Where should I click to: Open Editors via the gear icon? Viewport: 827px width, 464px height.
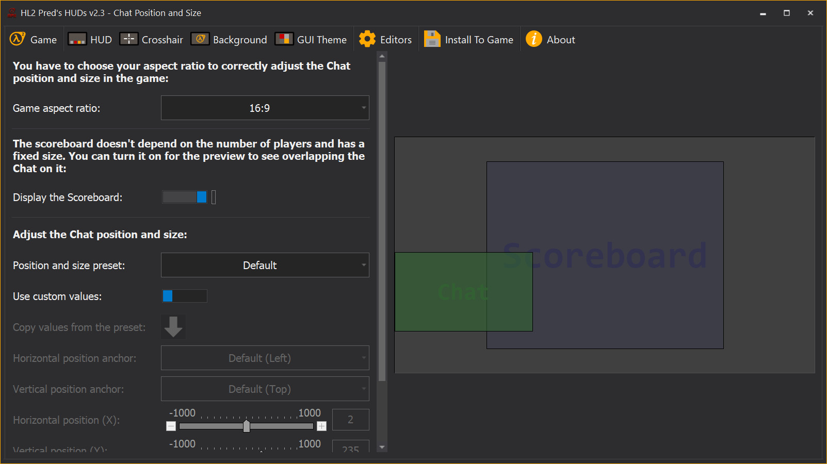367,39
